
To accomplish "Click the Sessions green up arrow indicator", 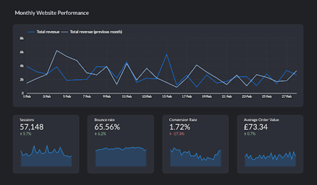I will point(21,134).
